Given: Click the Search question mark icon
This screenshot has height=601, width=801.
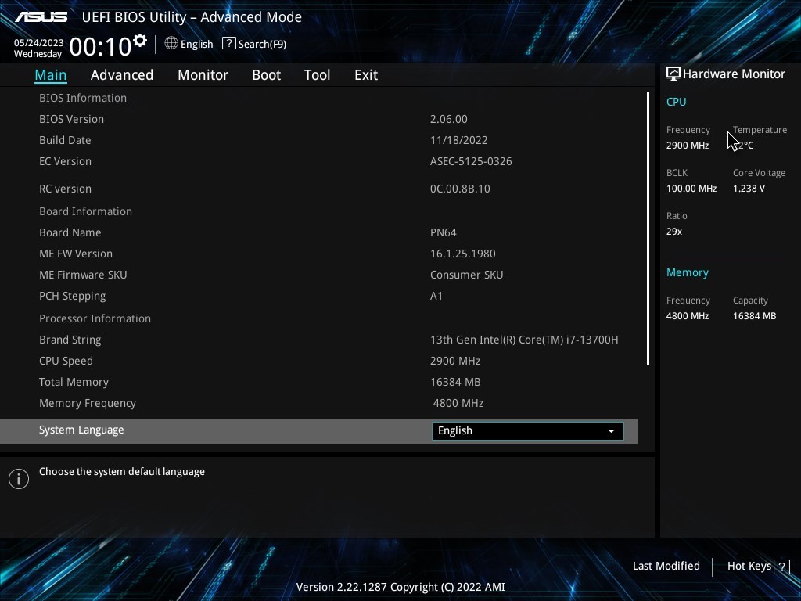Looking at the screenshot, I should tap(229, 44).
